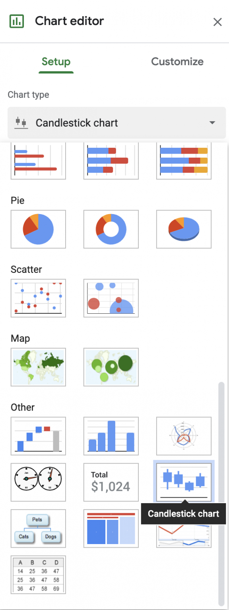Pick the treemap chart type
Viewport: 229px width, 610px height.
tap(111, 529)
